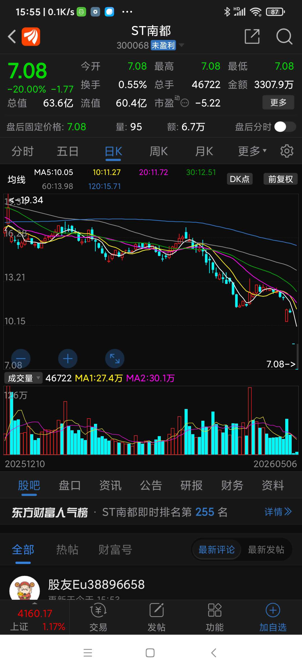Open the Eastmoney orange logo home
The width and height of the screenshot is (302, 671).
(x=31, y=37)
